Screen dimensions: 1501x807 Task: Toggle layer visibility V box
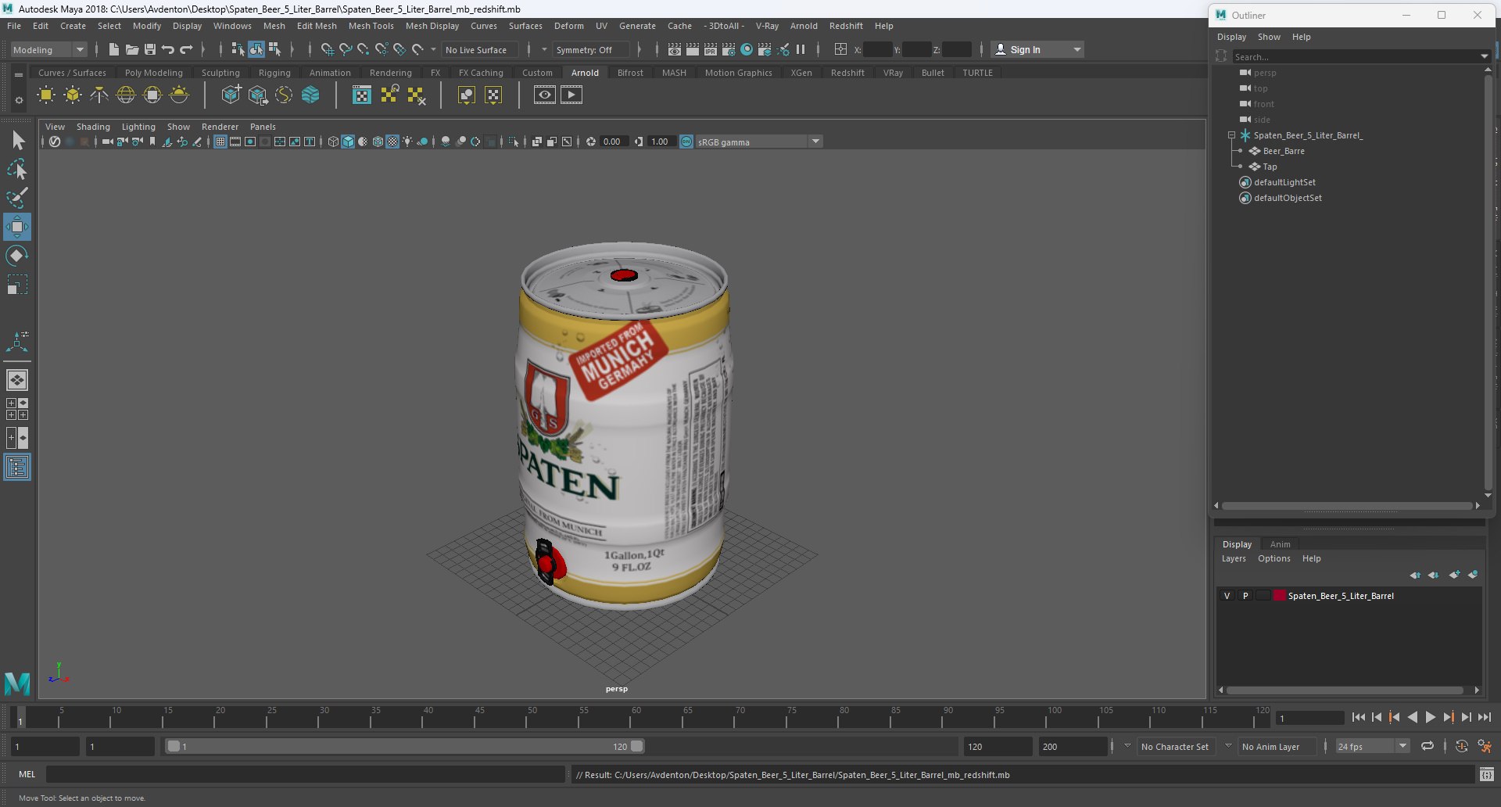coord(1227,596)
